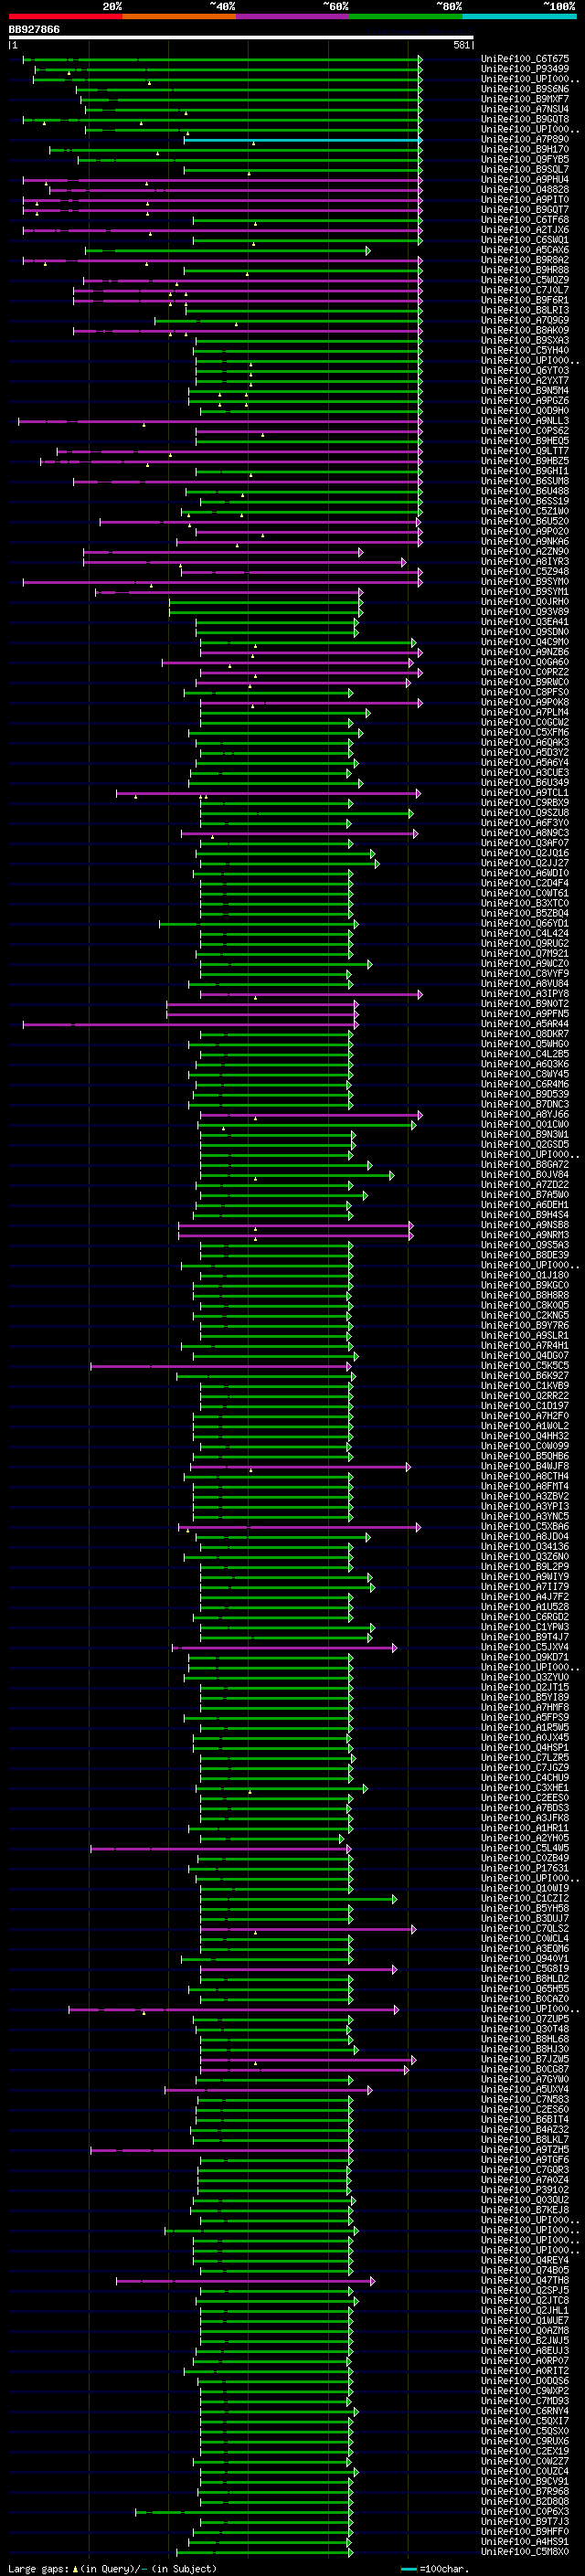Select the UniRef100_B6U520 label
The image size is (585, 2576).
coord(525,521)
